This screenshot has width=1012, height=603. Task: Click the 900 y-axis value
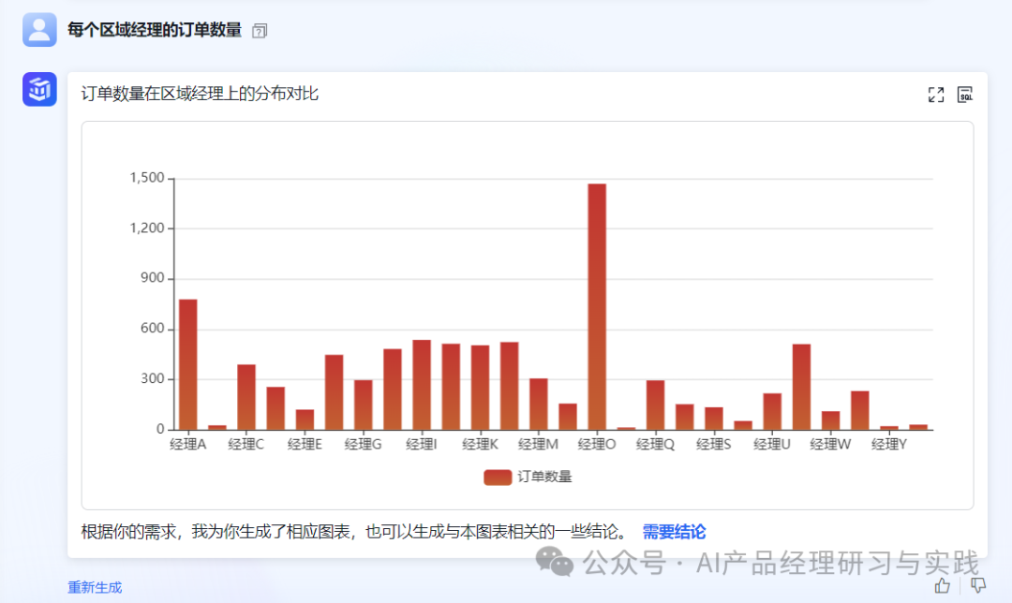tap(153, 278)
